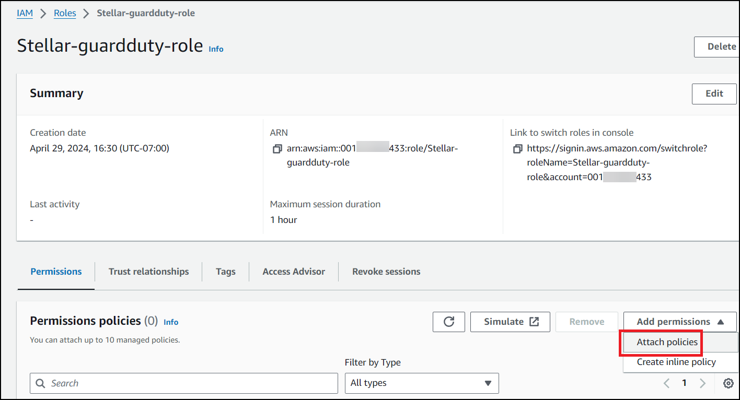Go to previous page of policies

point(667,383)
